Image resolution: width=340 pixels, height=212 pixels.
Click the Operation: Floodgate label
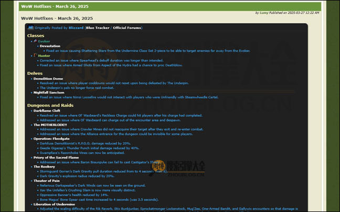[x=51, y=139]
